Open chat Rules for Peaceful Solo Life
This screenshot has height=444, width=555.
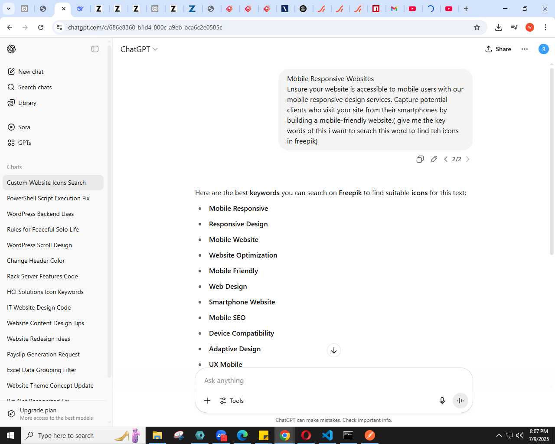(x=53, y=229)
